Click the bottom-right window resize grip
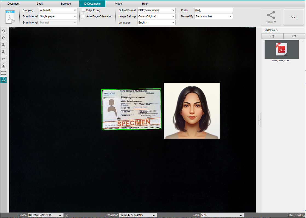 tap(304, 216)
